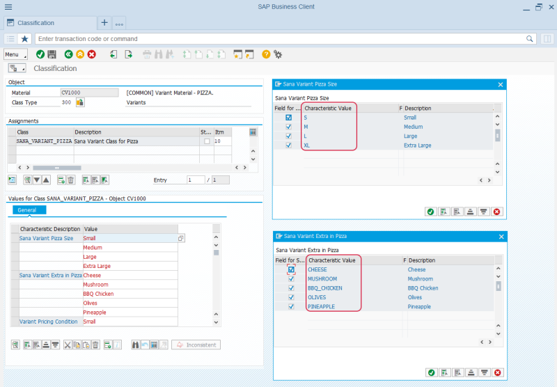This screenshot has height=387, width=557.
Task: Uncheck the CHEESE checkbox
Action: pos(291,269)
